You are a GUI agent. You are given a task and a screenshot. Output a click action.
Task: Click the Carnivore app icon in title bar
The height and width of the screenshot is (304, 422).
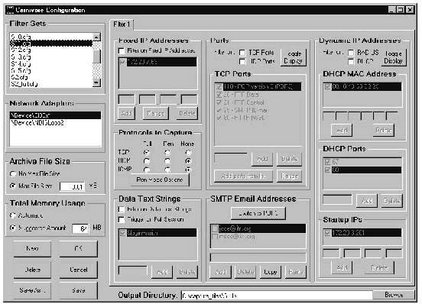click(10, 10)
